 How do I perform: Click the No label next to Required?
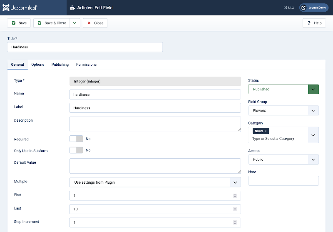click(88, 139)
